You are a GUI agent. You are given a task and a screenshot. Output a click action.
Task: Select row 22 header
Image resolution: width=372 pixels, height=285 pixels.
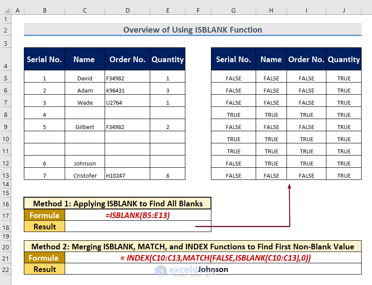6,270
